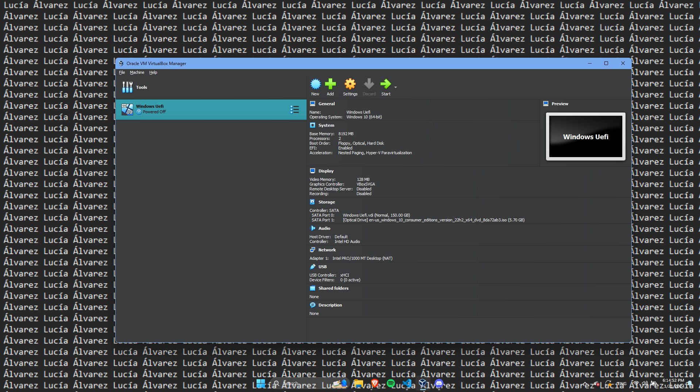Image resolution: width=700 pixels, height=392 pixels.
Task: Click the New virtual machine icon
Action: [x=315, y=84]
